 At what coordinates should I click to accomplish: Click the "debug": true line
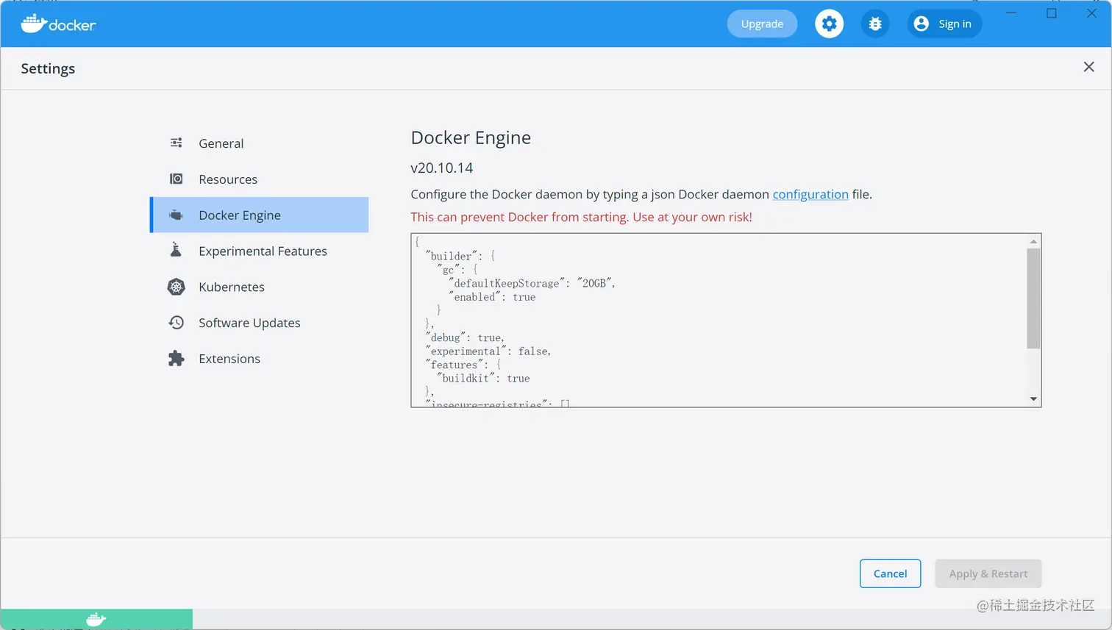coord(465,337)
